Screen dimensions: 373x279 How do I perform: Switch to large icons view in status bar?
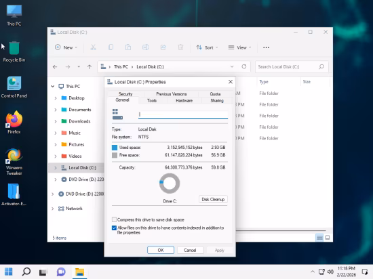point(328,237)
